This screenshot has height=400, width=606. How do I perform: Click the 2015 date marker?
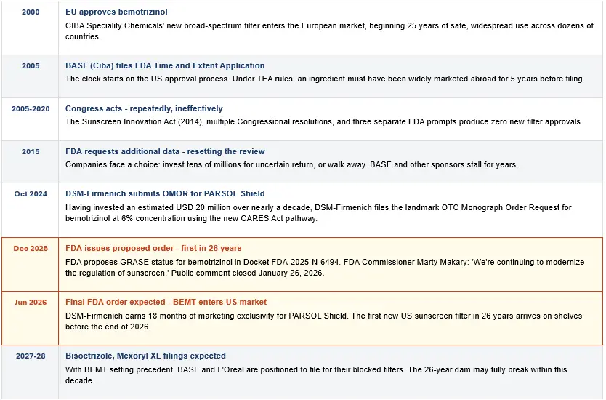[31, 152]
